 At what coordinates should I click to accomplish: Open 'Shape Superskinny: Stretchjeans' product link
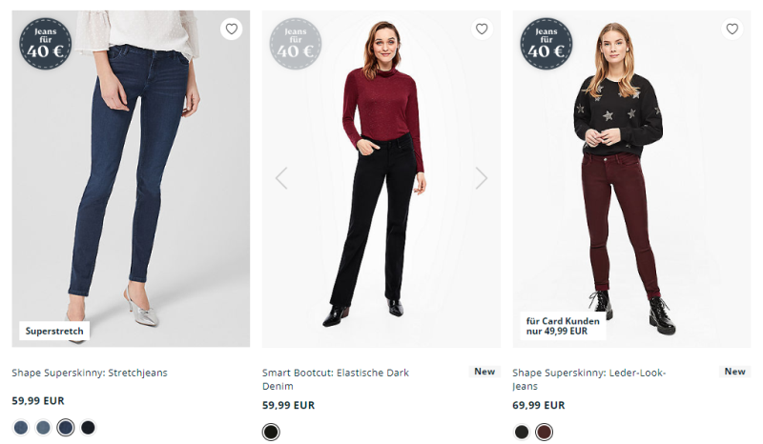point(90,373)
